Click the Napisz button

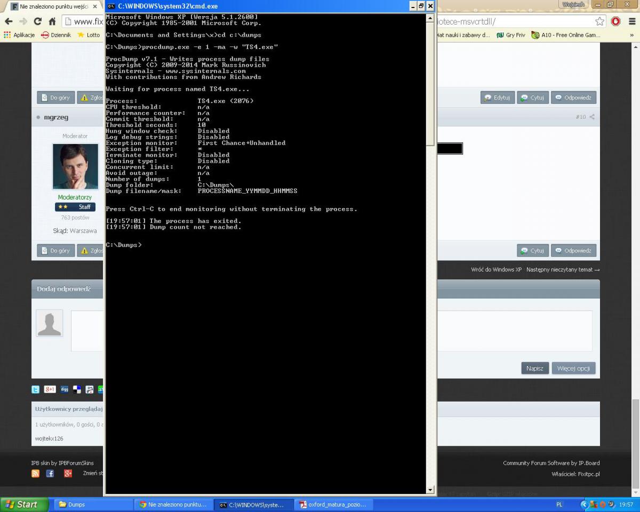tap(534, 368)
